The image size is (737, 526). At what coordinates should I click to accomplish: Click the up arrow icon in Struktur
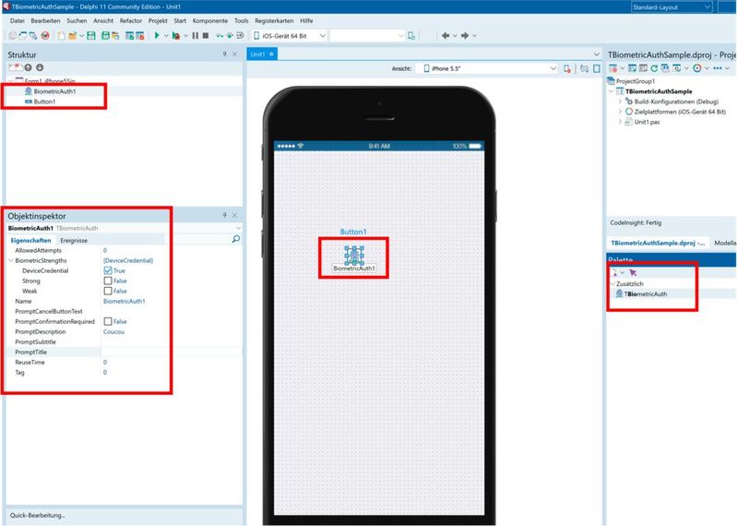click(x=29, y=67)
